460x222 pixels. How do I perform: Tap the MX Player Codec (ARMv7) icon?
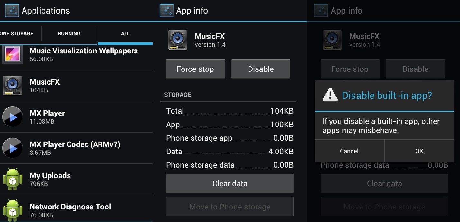13,148
